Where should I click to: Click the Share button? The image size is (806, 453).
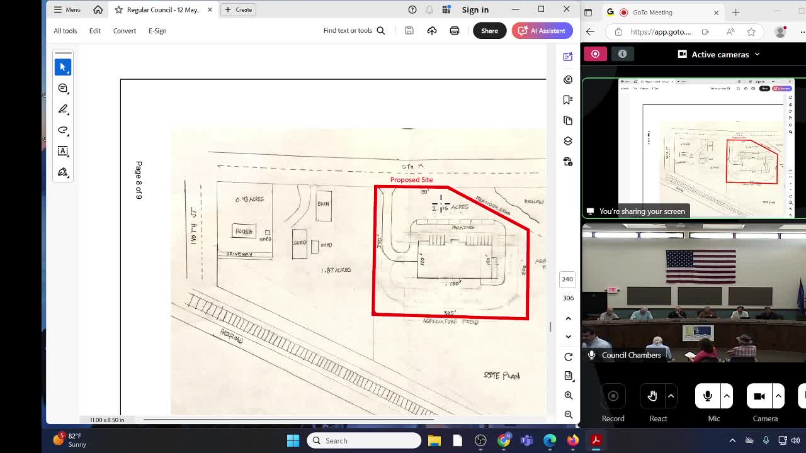click(489, 31)
